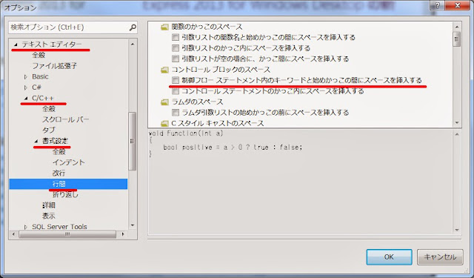474x278 pixels.
Task: Select the highlighted 行間 item
Action: point(68,184)
